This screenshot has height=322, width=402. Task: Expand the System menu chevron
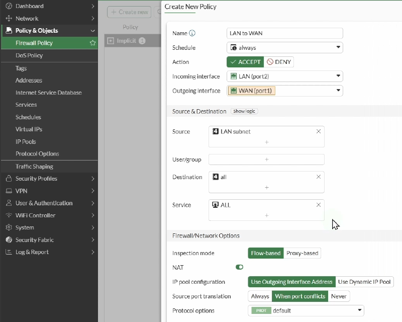pyautogui.click(x=93, y=227)
